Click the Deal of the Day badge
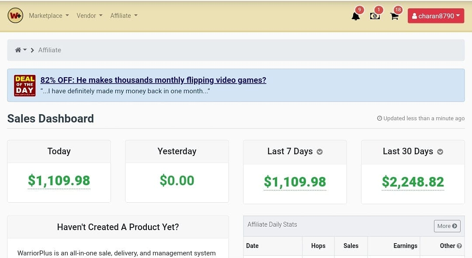The width and height of the screenshot is (472, 258). 24,85
